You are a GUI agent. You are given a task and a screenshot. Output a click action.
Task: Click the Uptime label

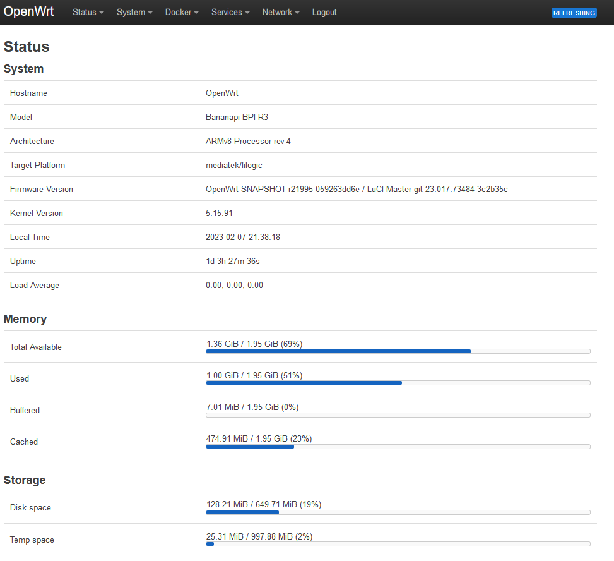tap(23, 261)
